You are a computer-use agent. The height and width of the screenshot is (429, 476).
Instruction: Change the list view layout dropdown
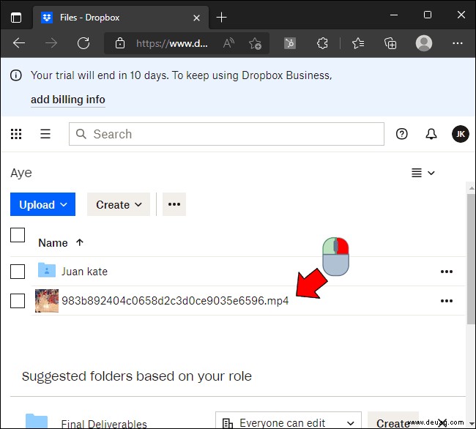(x=423, y=173)
